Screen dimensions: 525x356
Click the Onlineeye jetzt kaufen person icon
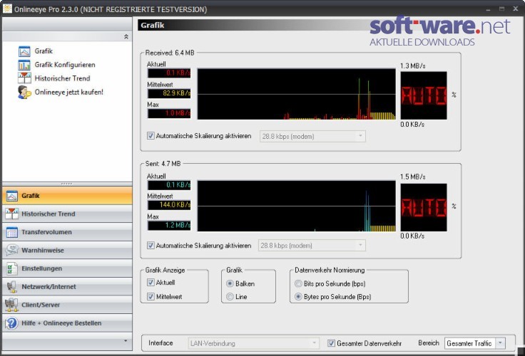(24, 93)
